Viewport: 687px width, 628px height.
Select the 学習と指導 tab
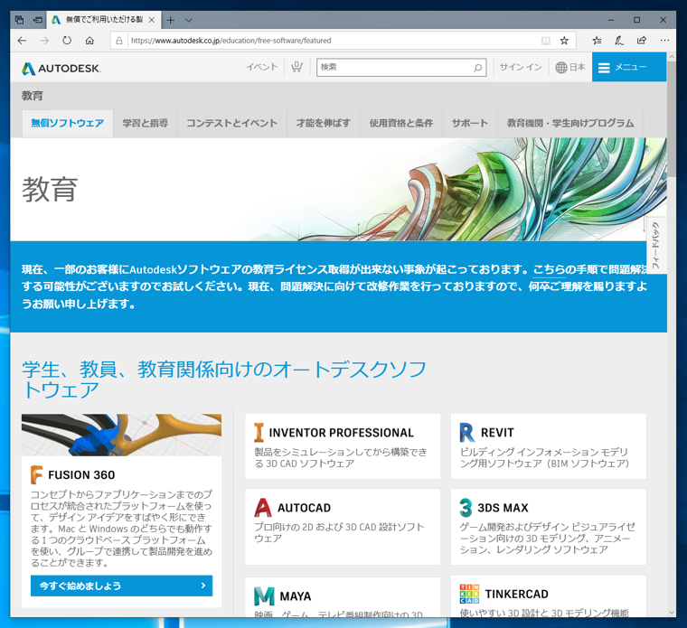(145, 124)
